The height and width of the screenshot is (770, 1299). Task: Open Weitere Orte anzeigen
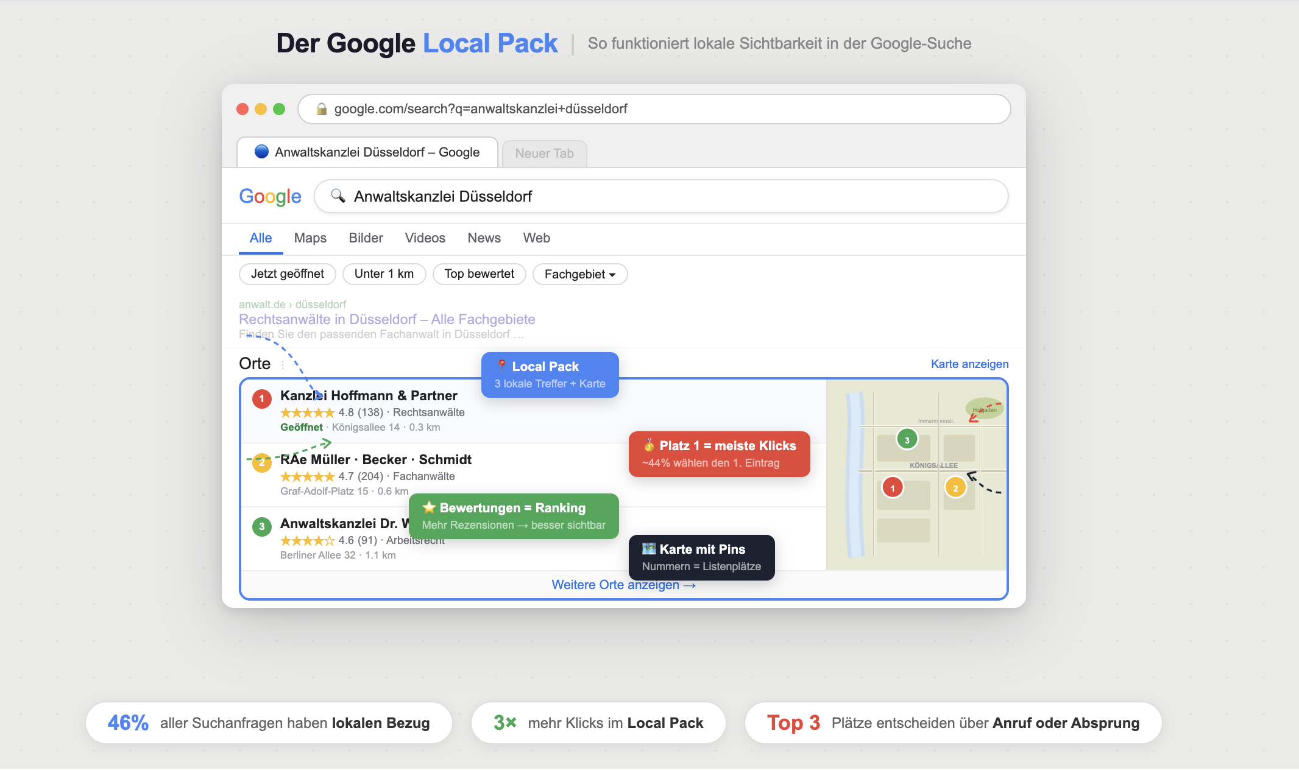pos(623,585)
